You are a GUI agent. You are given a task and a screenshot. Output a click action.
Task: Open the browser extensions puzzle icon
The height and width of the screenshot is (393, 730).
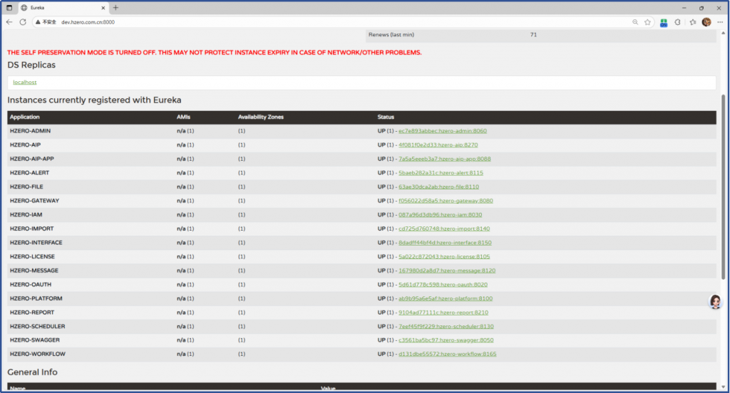pyautogui.click(x=677, y=22)
